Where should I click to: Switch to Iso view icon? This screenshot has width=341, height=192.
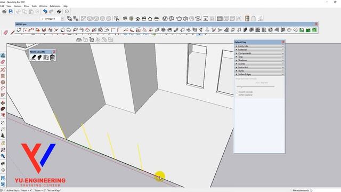coord(125,19)
